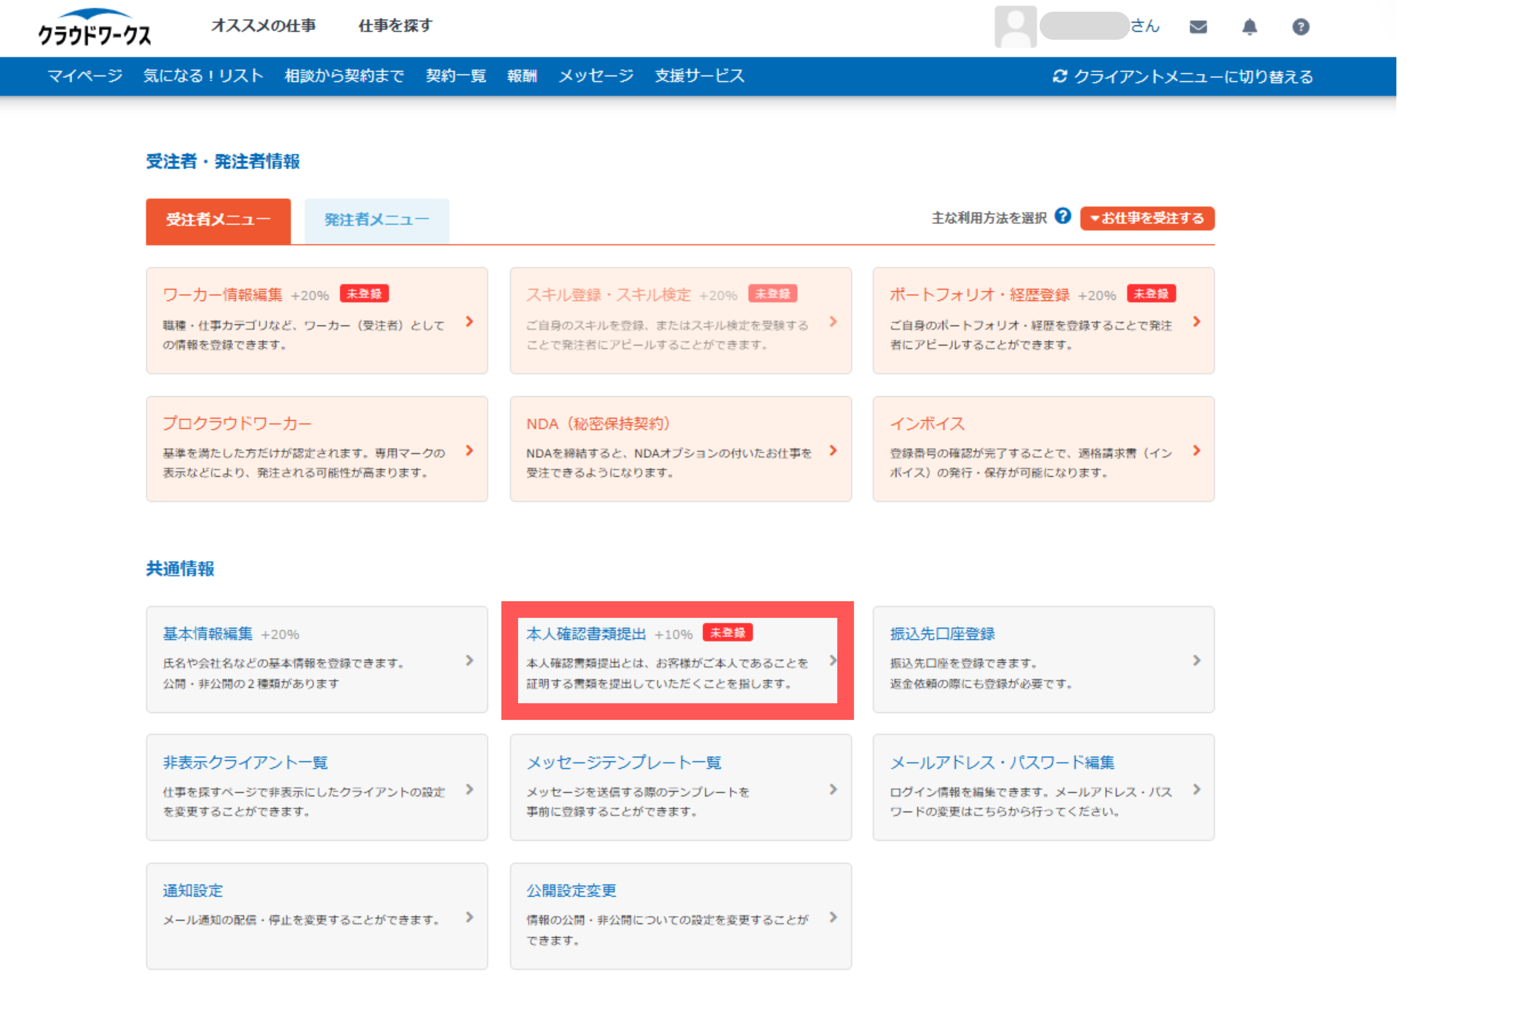Open the 基本情報編集 title link
The image size is (1519, 1011).
tap(207, 634)
